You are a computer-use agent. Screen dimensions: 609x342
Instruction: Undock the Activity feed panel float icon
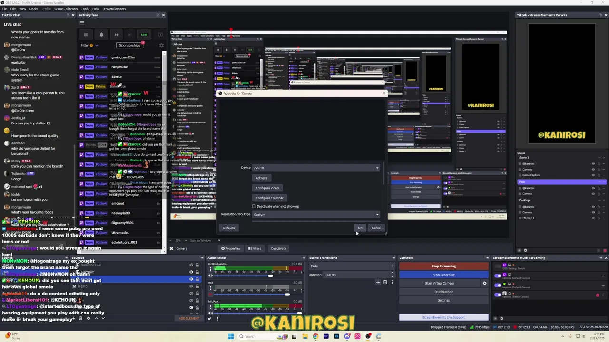pos(158,15)
